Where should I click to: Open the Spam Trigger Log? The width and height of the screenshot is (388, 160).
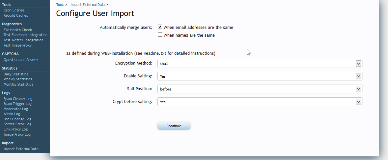[x=17, y=104]
